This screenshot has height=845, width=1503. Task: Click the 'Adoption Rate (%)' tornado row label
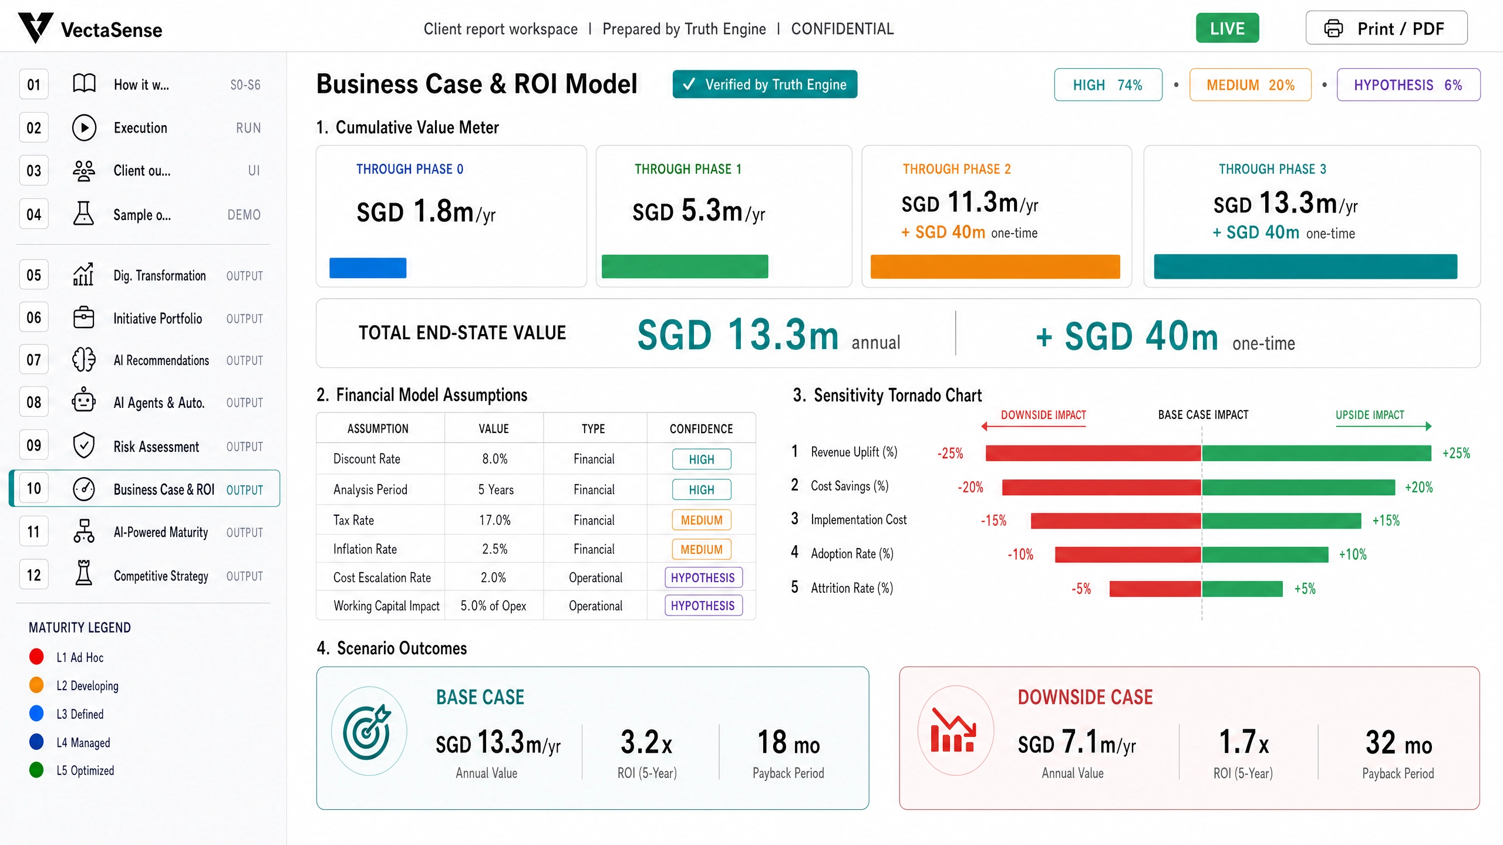point(852,554)
